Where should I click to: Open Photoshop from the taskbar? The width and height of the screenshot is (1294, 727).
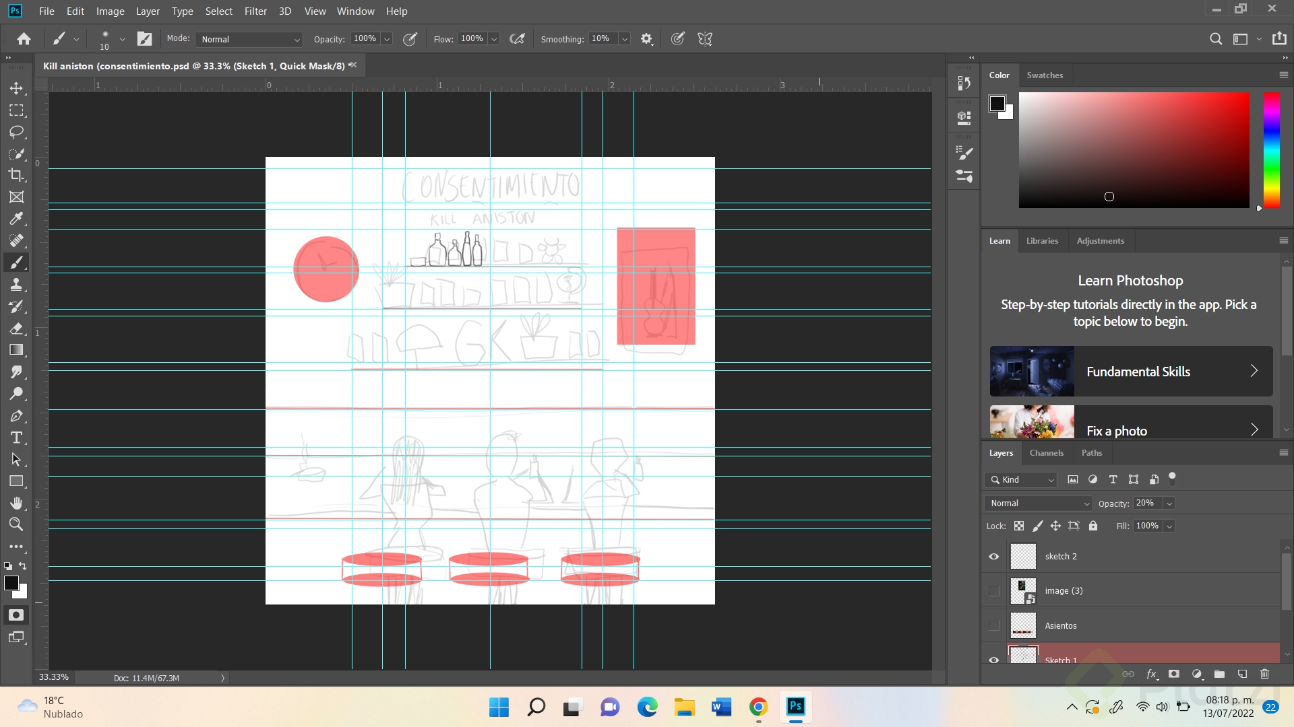pos(795,707)
